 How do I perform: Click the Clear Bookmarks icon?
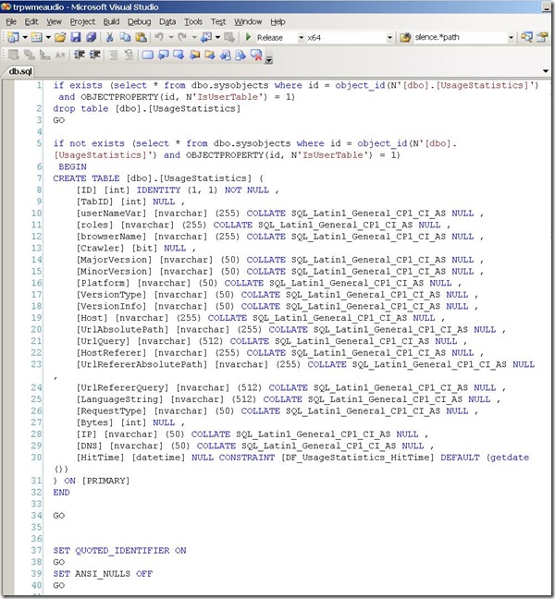[256, 55]
